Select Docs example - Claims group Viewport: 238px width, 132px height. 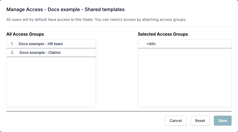pos(51,53)
